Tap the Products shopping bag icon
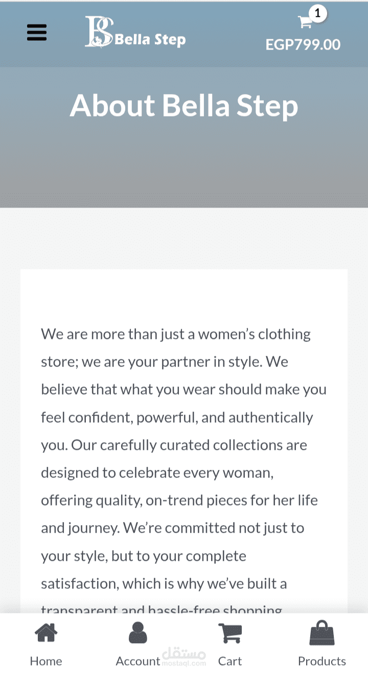 click(x=322, y=633)
